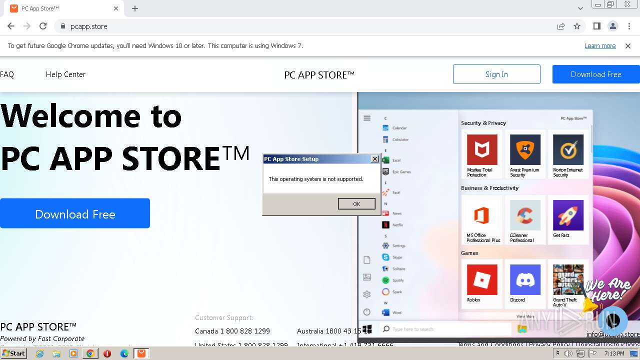The width and height of the screenshot is (640, 360).
Task: Open the Help Center page
Action: (x=65, y=74)
